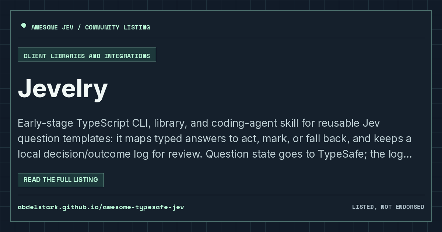Click the AWESOME JEV header text
Image resolution: width=442 pixels, height=232 pixels.
(x=52, y=27)
